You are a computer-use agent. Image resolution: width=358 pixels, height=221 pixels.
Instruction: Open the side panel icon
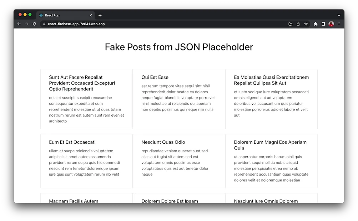point(323,24)
